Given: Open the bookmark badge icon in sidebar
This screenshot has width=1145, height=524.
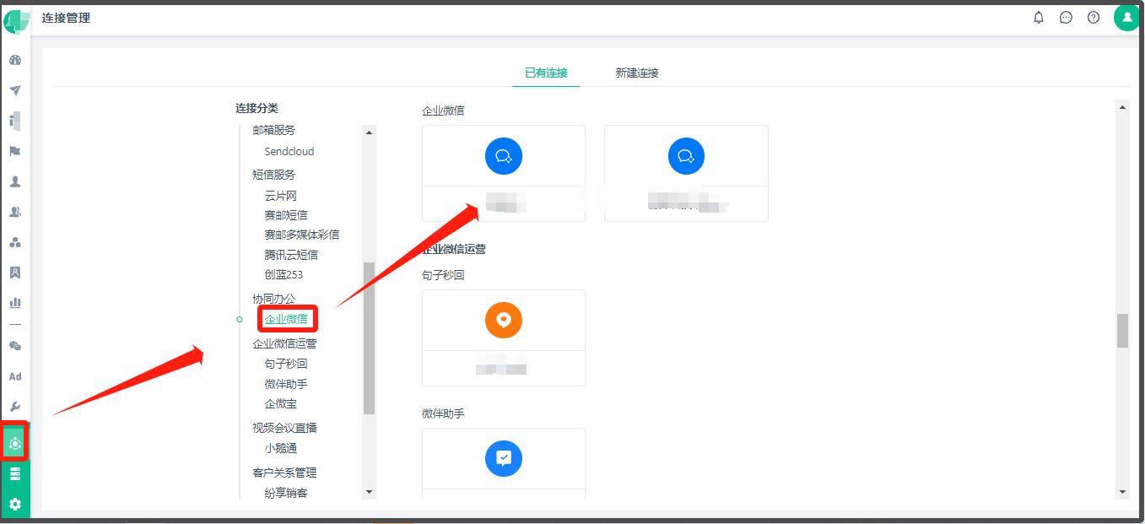Looking at the screenshot, I should [x=15, y=273].
